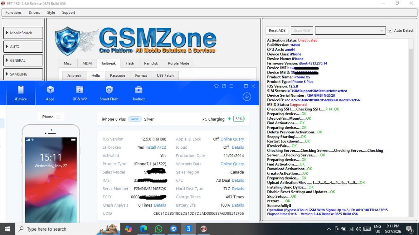Click the 63% battery indicator
This screenshot has width=419, height=235.
point(239,119)
